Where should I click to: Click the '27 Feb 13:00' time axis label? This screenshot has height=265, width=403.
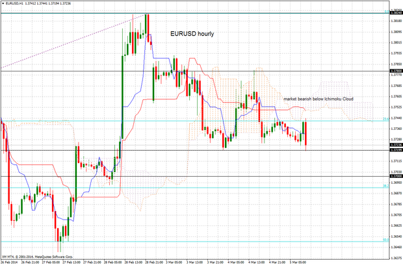click(71, 262)
